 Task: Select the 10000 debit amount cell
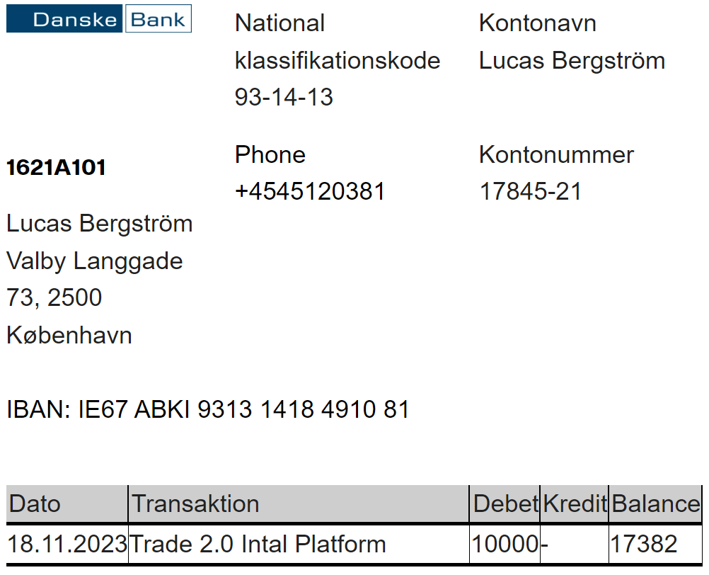point(505,544)
